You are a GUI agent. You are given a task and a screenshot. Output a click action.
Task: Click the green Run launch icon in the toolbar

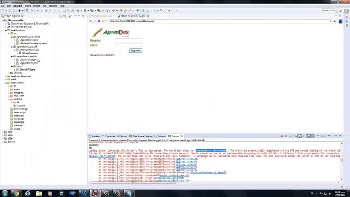(85, 10)
